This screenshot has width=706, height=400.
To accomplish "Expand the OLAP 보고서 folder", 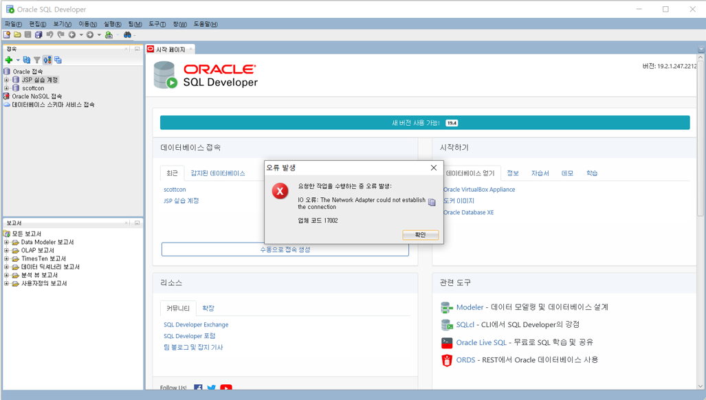I will tap(6, 250).
